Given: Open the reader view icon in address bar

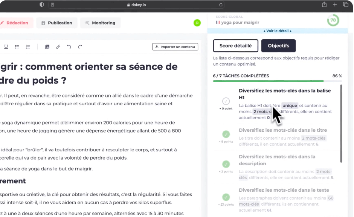Looking at the screenshot, I should (53, 5).
